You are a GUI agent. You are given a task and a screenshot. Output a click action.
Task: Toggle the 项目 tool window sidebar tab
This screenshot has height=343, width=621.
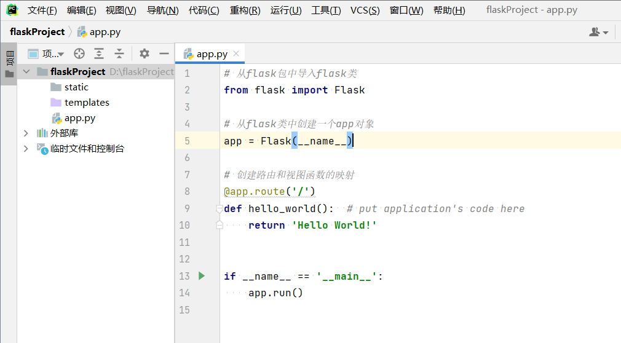click(x=9, y=63)
